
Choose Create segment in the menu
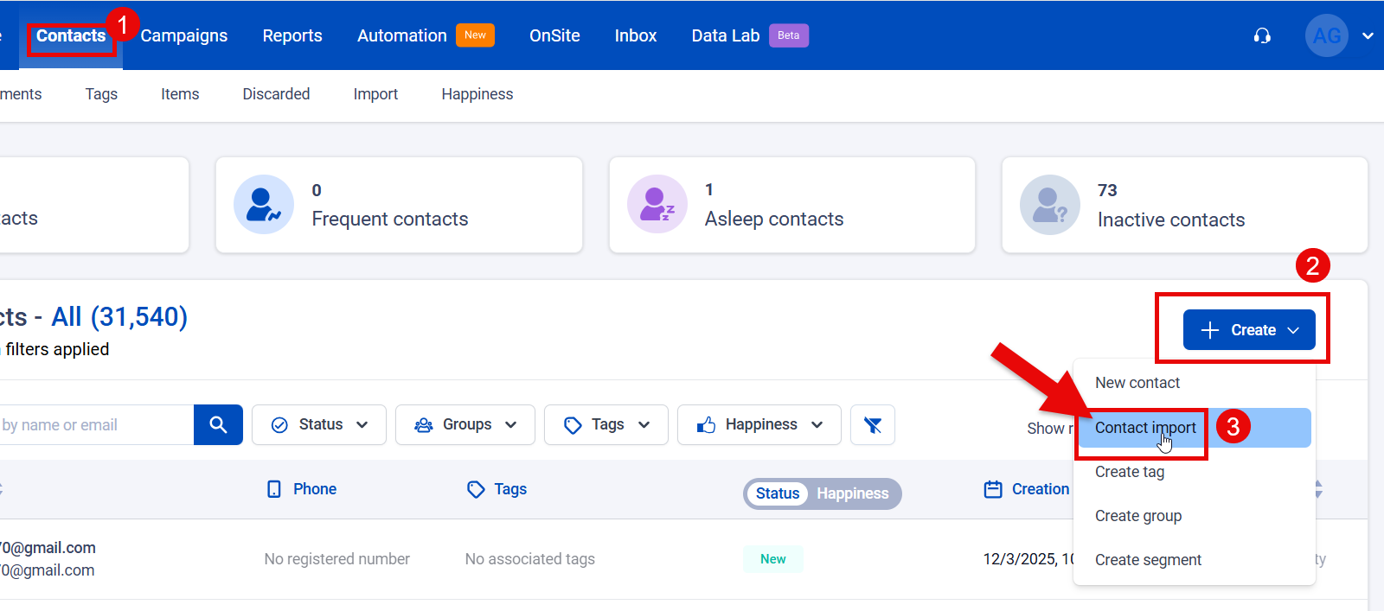pyautogui.click(x=1148, y=560)
